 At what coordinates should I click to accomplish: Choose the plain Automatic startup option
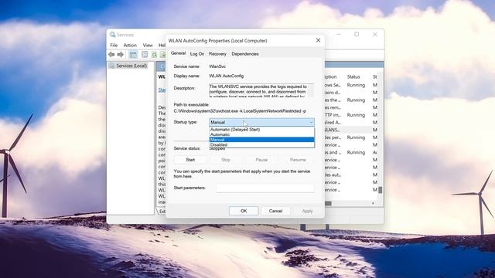tap(261, 134)
